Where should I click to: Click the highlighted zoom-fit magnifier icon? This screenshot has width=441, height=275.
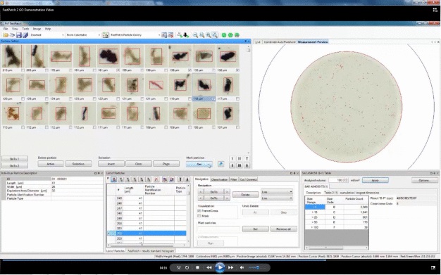(x=215, y=35)
